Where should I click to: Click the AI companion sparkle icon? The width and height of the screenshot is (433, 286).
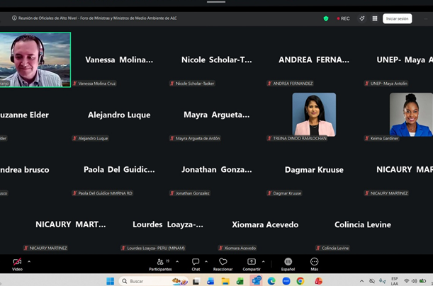[x=361, y=18]
